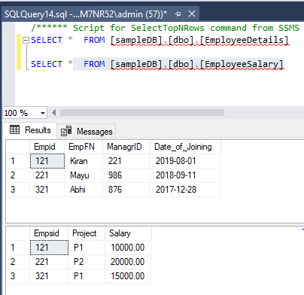
Task: Select the cell Mayu
Action: 84,175
